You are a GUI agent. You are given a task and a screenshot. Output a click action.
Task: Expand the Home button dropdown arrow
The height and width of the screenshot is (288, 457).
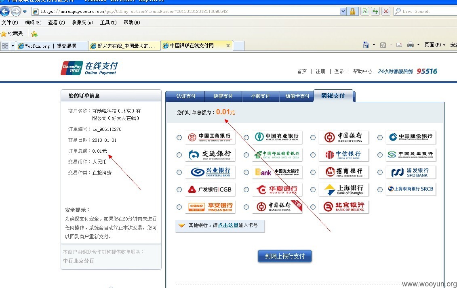coord(374,45)
